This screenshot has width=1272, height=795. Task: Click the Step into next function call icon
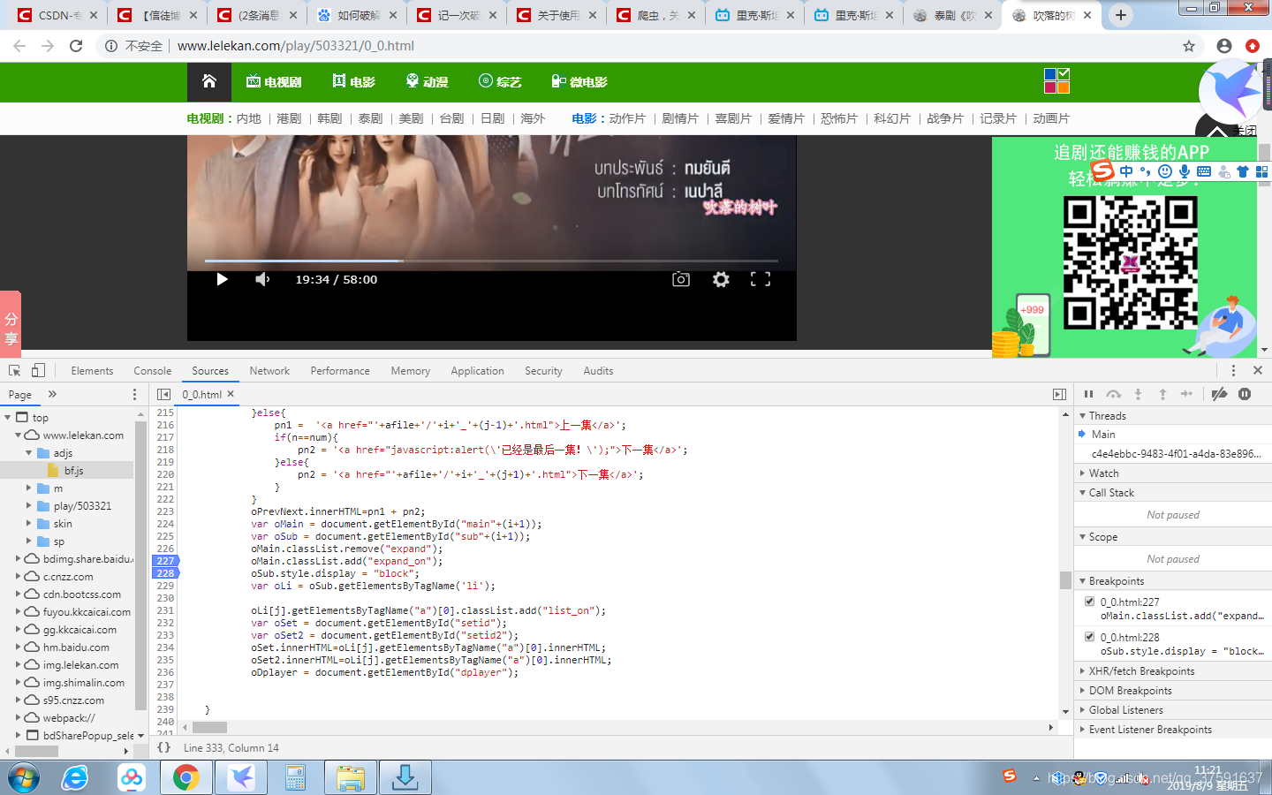pyautogui.click(x=1138, y=394)
